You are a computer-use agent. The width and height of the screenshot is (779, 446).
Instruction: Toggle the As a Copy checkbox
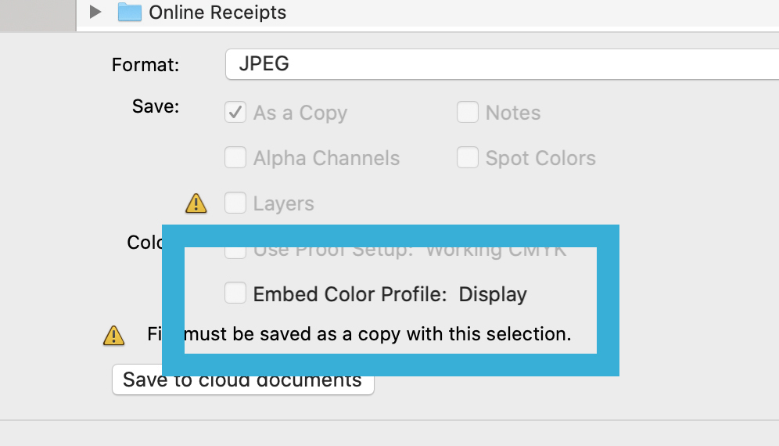[235, 113]
